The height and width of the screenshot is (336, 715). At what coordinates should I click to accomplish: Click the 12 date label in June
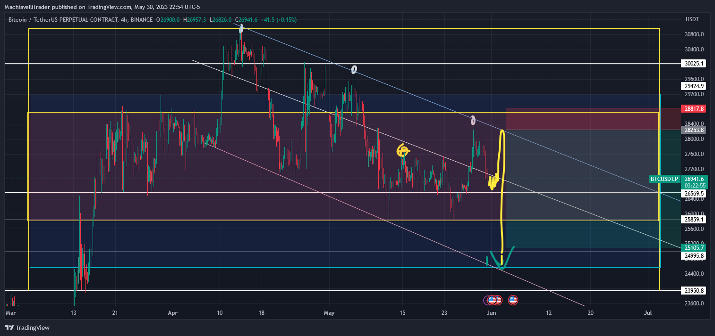(549, 312)
